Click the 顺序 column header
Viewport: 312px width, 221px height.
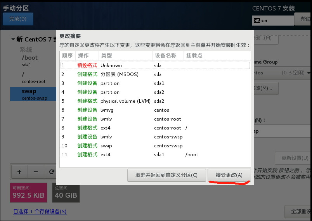[x=68, y=56]
